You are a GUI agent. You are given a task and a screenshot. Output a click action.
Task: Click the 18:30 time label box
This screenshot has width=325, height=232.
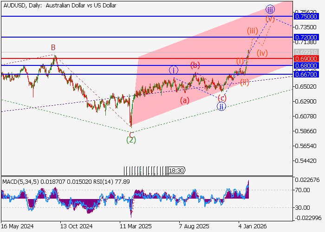[176, 171]
